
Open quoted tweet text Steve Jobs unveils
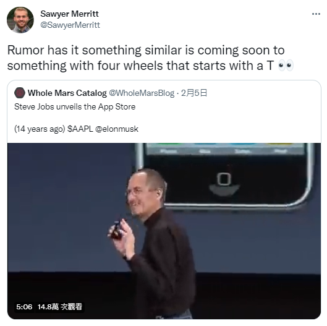click(75, 106)
